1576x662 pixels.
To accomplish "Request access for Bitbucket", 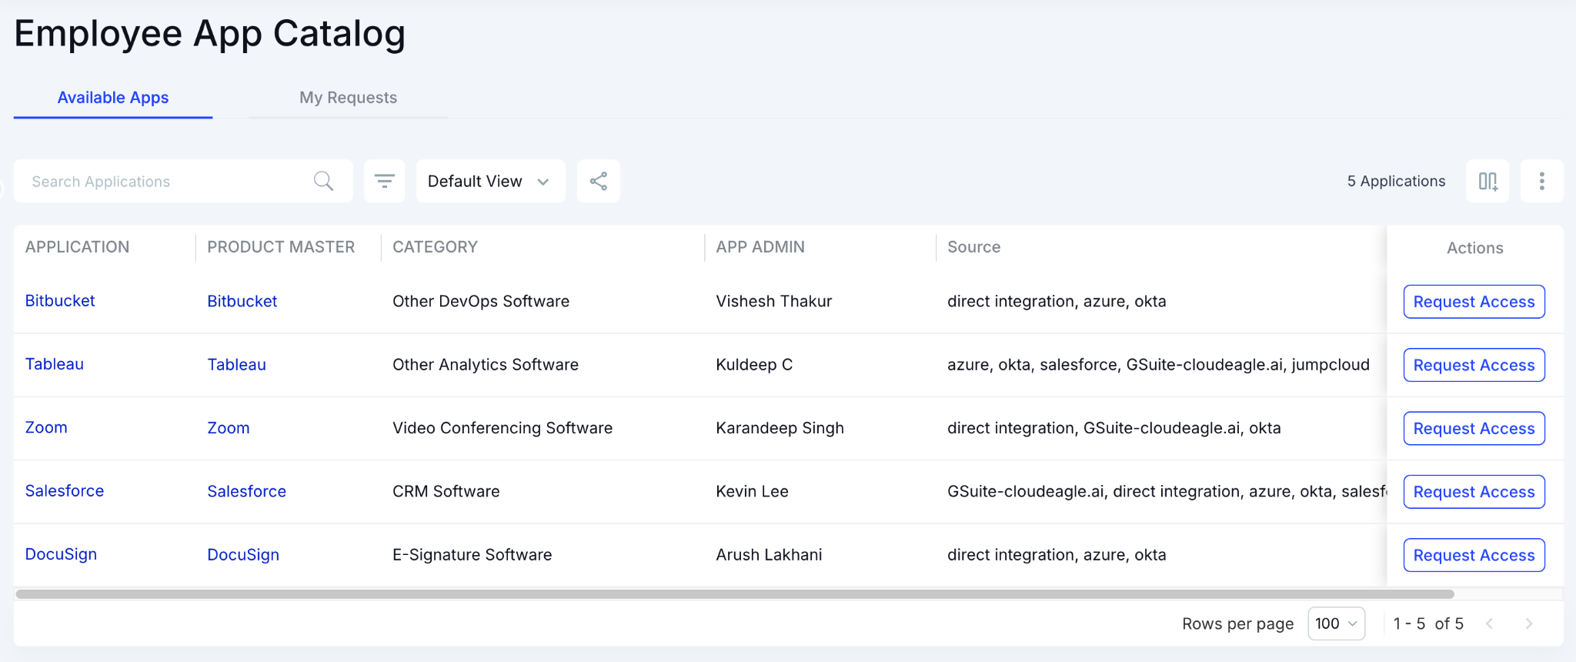I will 1474,302.
